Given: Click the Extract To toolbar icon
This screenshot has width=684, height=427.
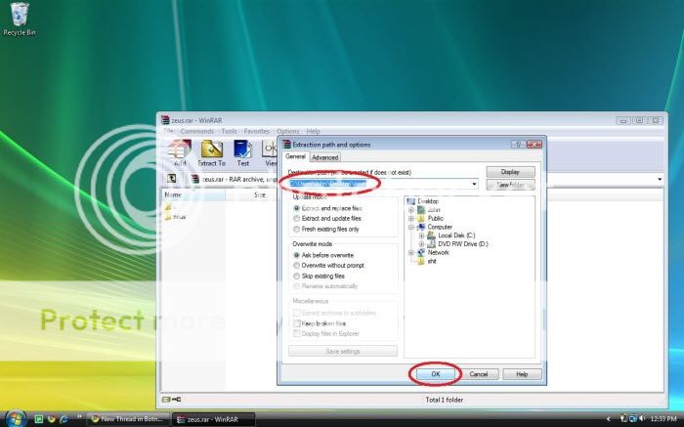Looking at the screenshot, I should (212, 152).
